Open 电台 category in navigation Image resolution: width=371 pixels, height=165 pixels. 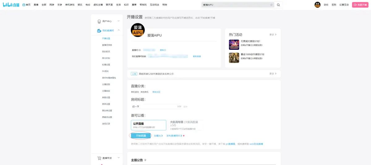coord(88,5)
